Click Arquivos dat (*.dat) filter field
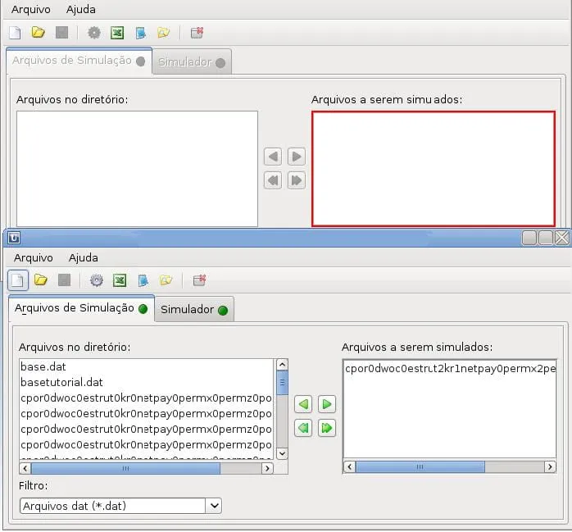This screenshot has width=572, height=532. [113, 506]
